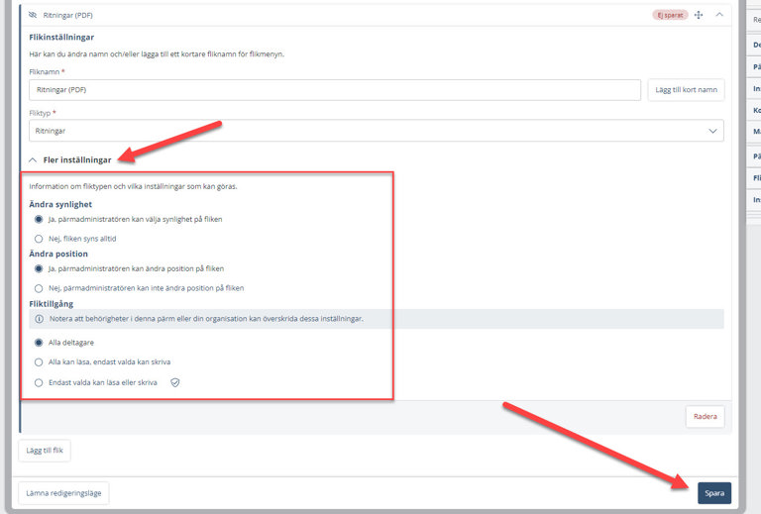Select 'Nej, fliken syns alltid' option
This screenshot has width=761, height=514.
click(x=39, y=239)
